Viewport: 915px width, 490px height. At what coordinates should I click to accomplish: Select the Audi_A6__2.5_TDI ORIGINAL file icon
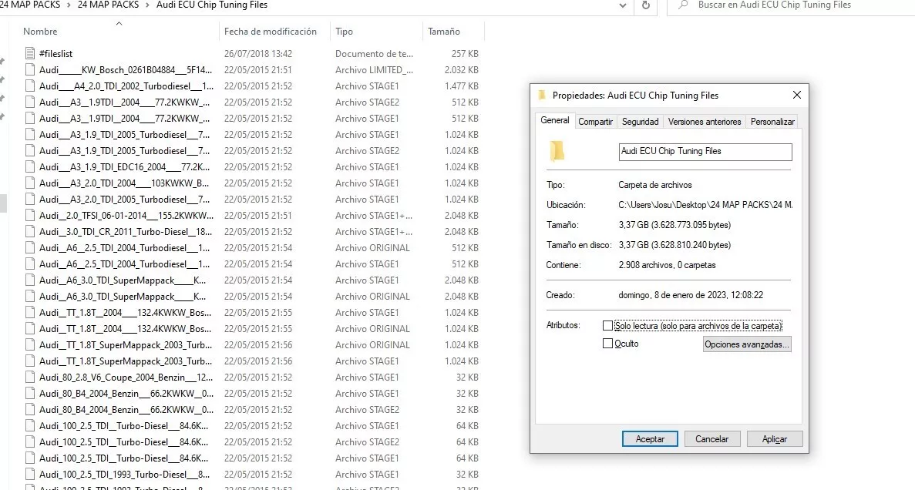[30, 248]
